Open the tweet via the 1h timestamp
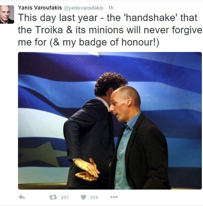Viewport: 203px width, 206px height. pyautogui.click(x=111, y=8)
